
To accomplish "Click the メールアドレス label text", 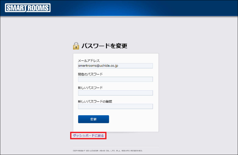I will [x=89, y=61].
